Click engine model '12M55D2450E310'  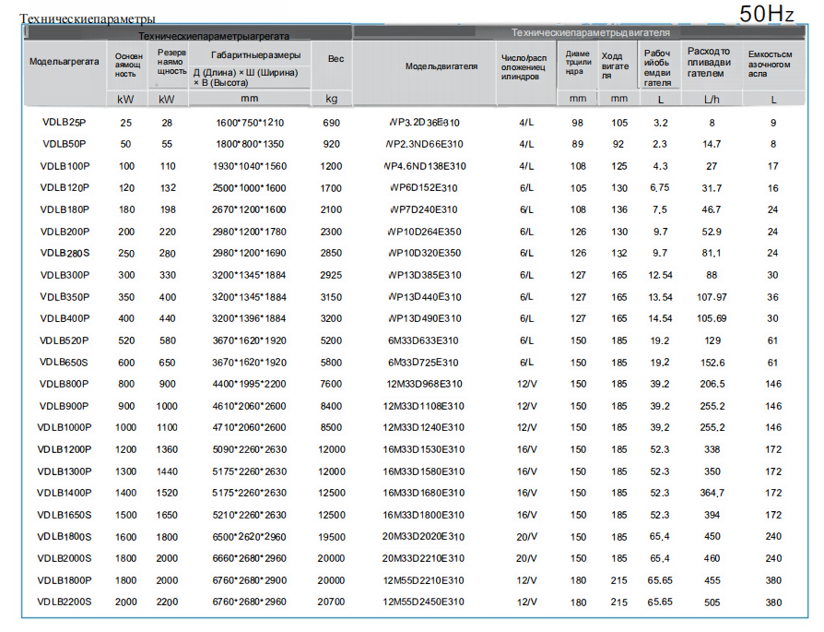424,602
